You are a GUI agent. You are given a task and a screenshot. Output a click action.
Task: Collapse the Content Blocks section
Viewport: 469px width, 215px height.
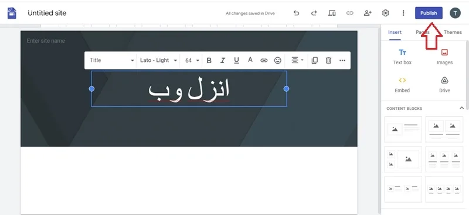click(461, 108)
